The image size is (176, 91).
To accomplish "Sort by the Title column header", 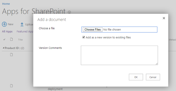I will click(20, 40).
